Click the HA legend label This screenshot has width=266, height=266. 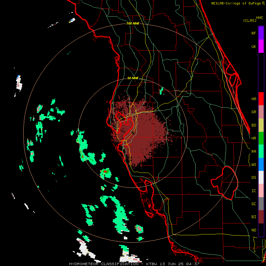point(254,99)
